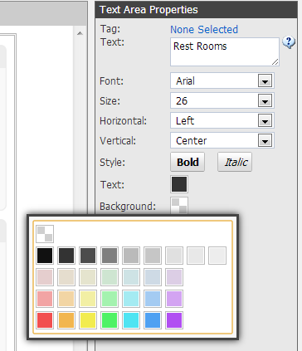Screen dimensions: 302x351
Task: Pick the bright purple swatch
Action: pyautogui.click(x=174, y=320)
